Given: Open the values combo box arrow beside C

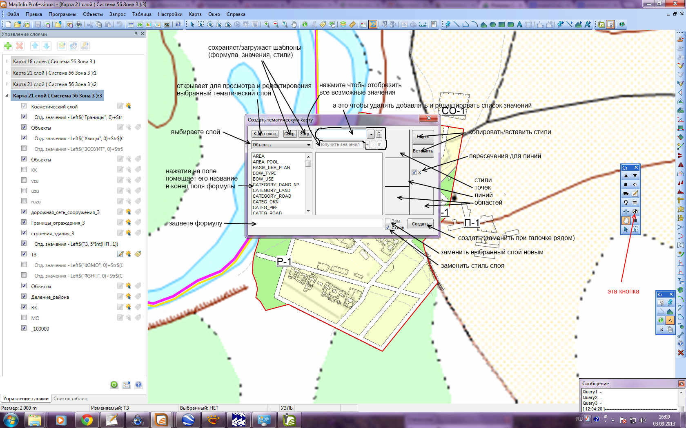Looking at the screenshot, I should pos(371,134).
